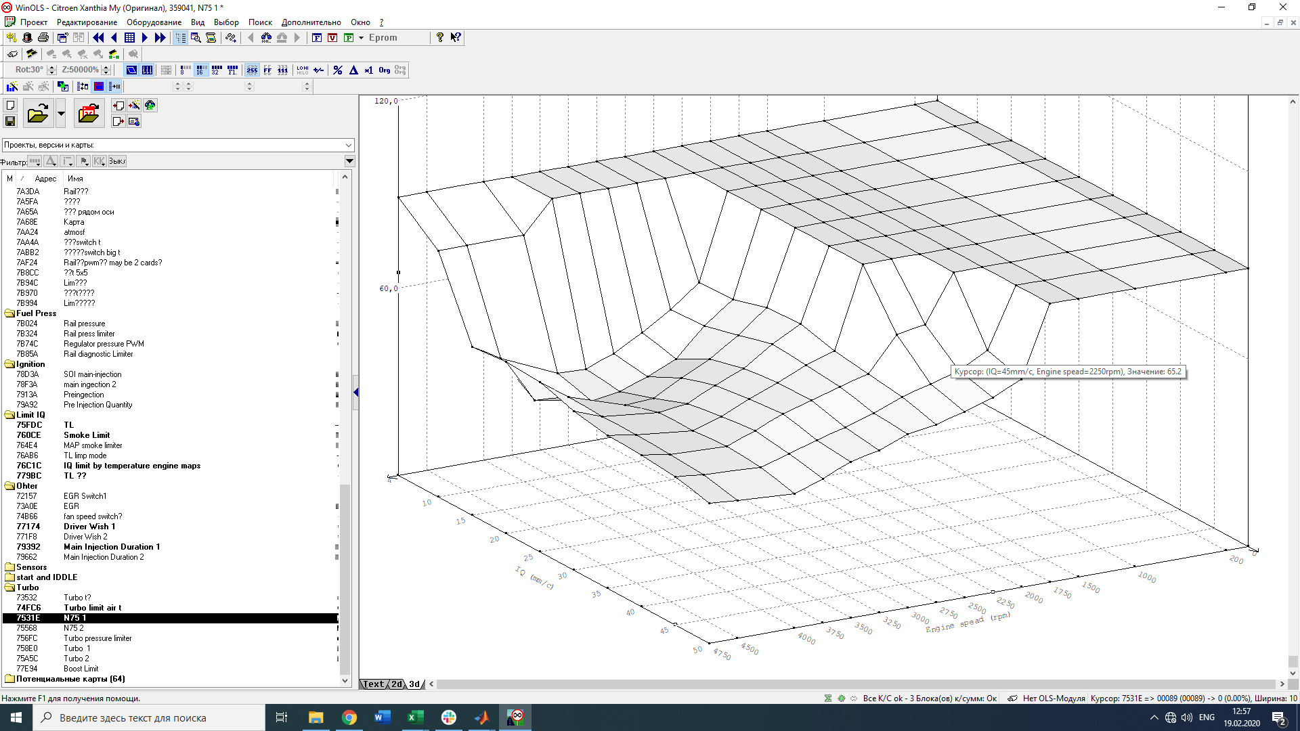Click the new blank project icon
1300x731 pixels.
(x=10, y=106)
